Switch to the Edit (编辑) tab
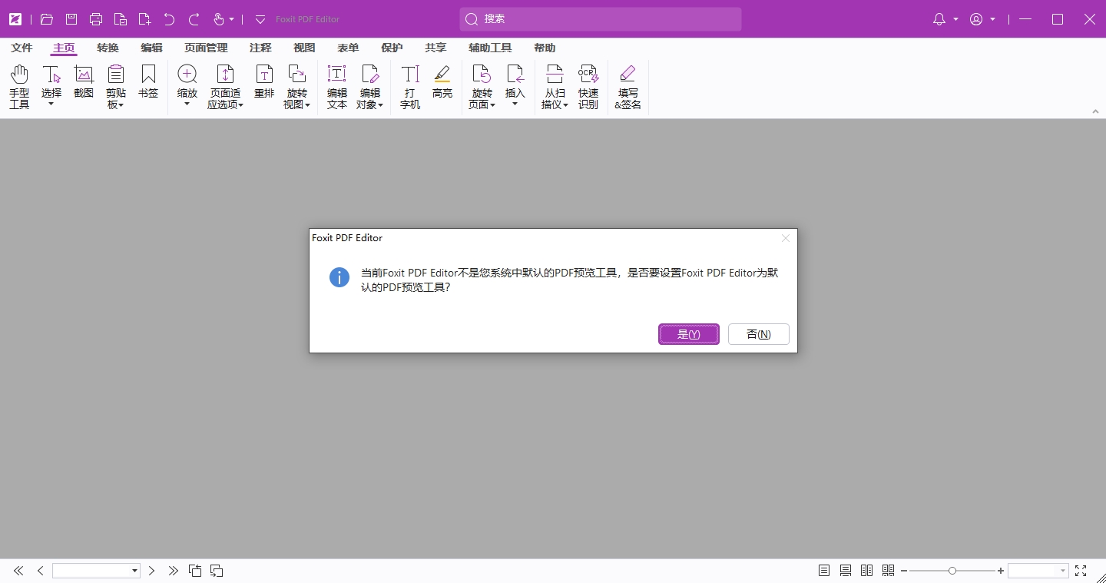The width and height of the screenshot is (1106, 583). click(152, 48)
